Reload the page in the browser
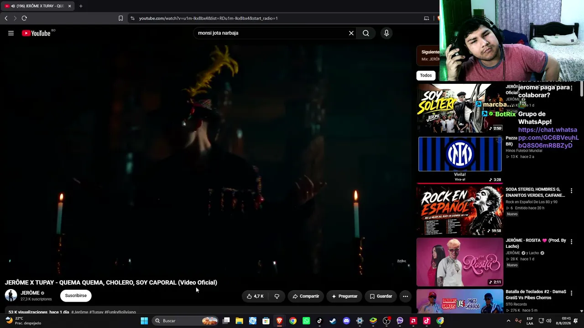 coord(24,18)
